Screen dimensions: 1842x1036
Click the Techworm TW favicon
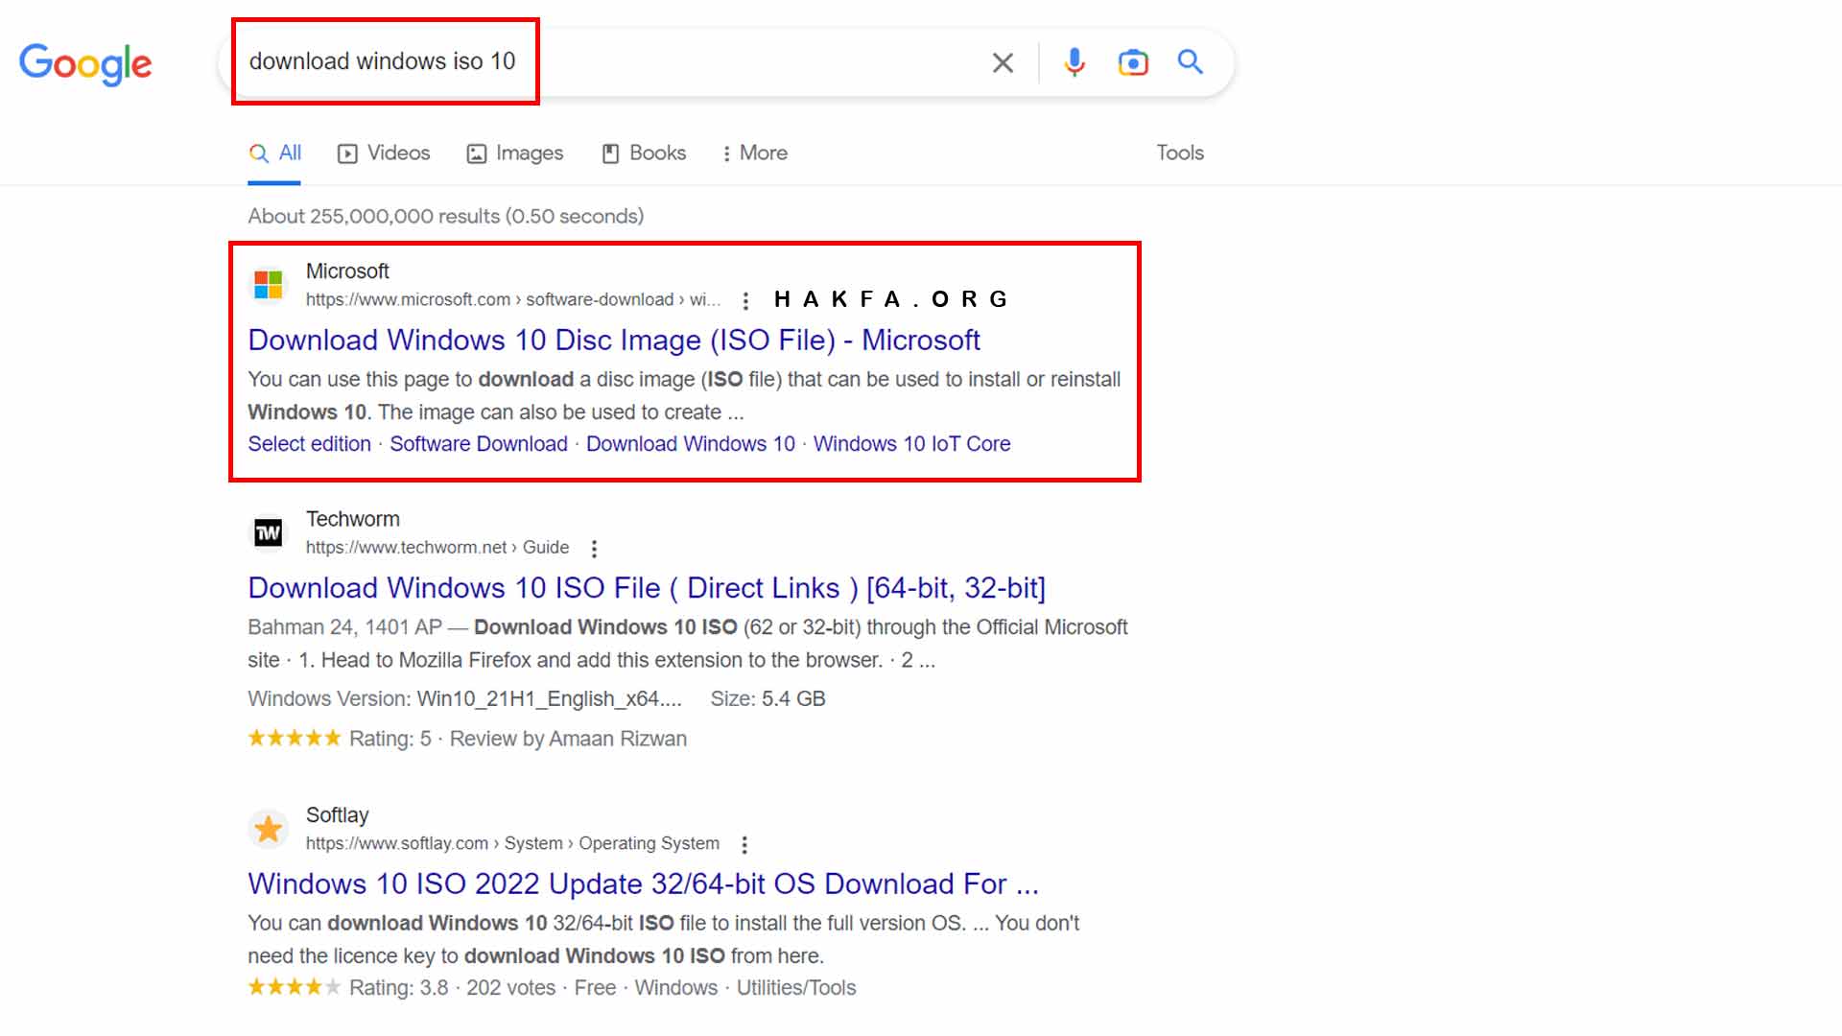pyautogui.click(x=269, y=532)
